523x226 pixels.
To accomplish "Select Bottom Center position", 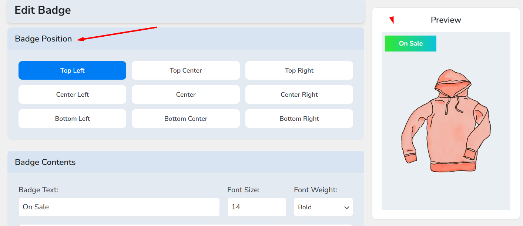I will [x=185, y=119].
